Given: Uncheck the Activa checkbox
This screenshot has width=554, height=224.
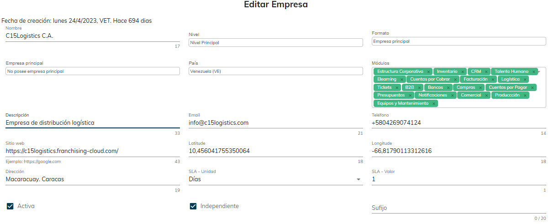Looking at the screenshot, I should coord(10,206).
